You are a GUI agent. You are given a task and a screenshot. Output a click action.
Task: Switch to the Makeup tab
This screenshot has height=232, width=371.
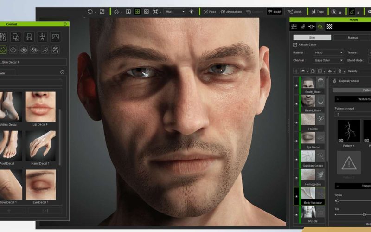[352, 38]
